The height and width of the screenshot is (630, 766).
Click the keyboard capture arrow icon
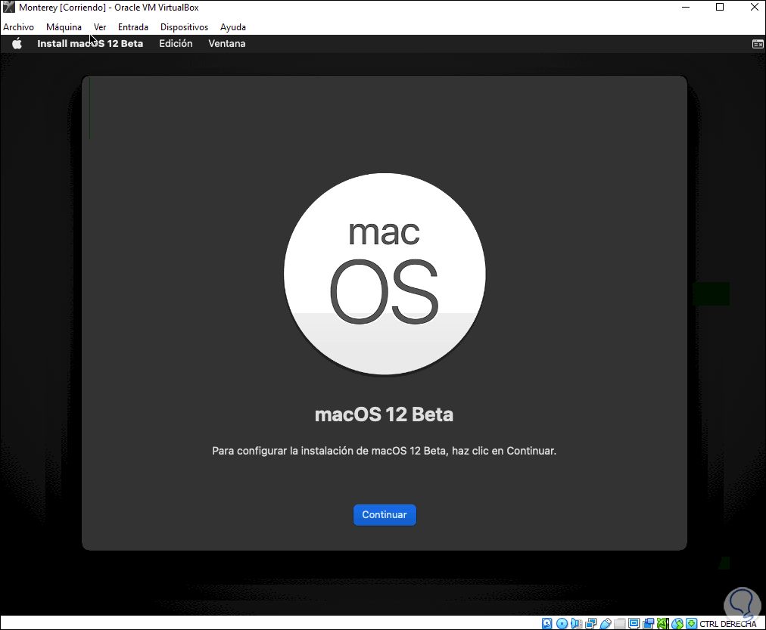coord(691,624)
